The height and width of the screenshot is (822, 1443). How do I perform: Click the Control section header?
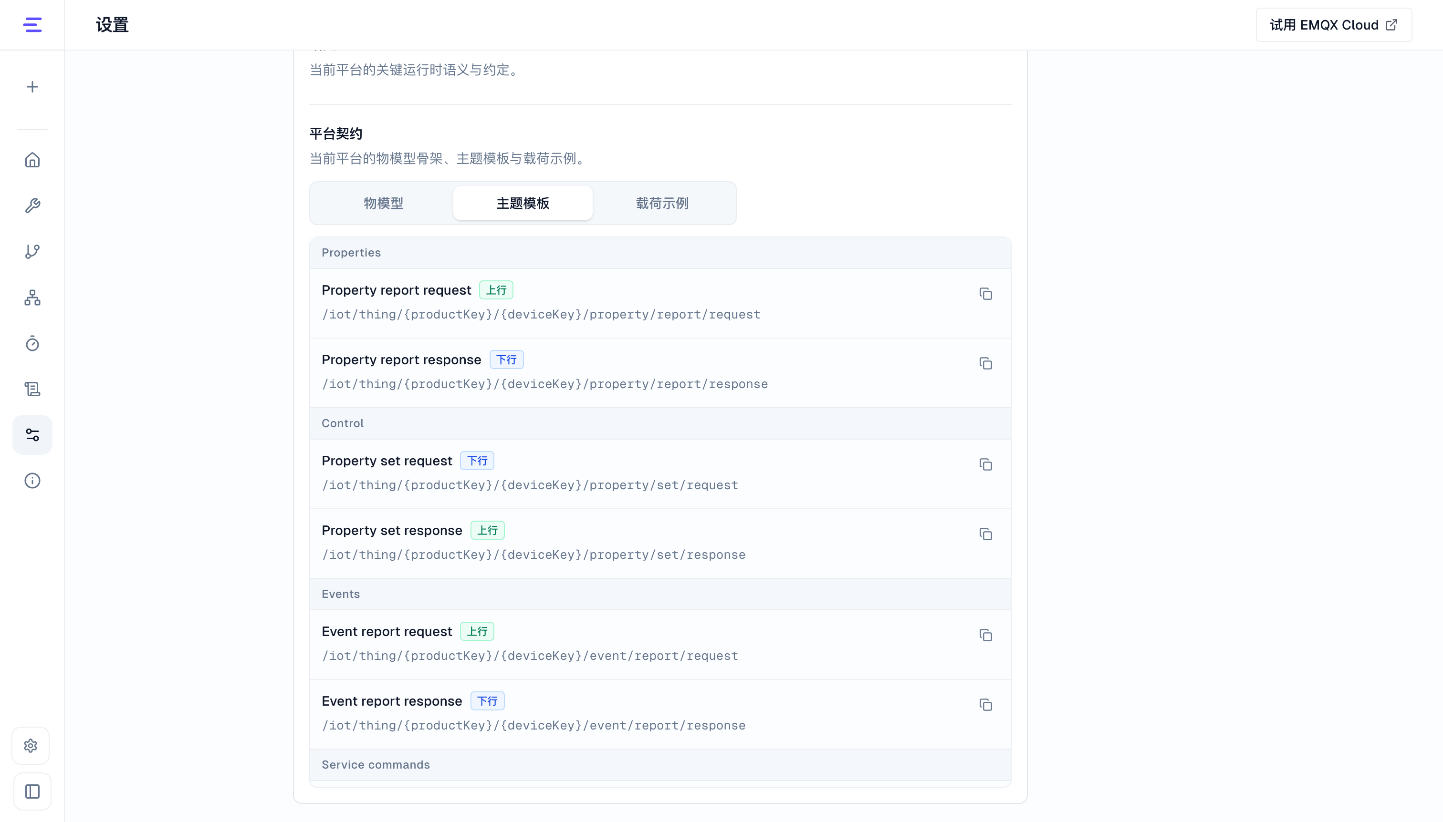(660, 423)
